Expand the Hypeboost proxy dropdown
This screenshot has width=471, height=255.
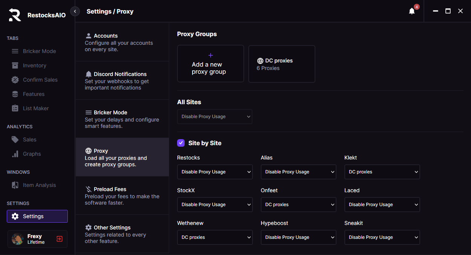[298, 237]
